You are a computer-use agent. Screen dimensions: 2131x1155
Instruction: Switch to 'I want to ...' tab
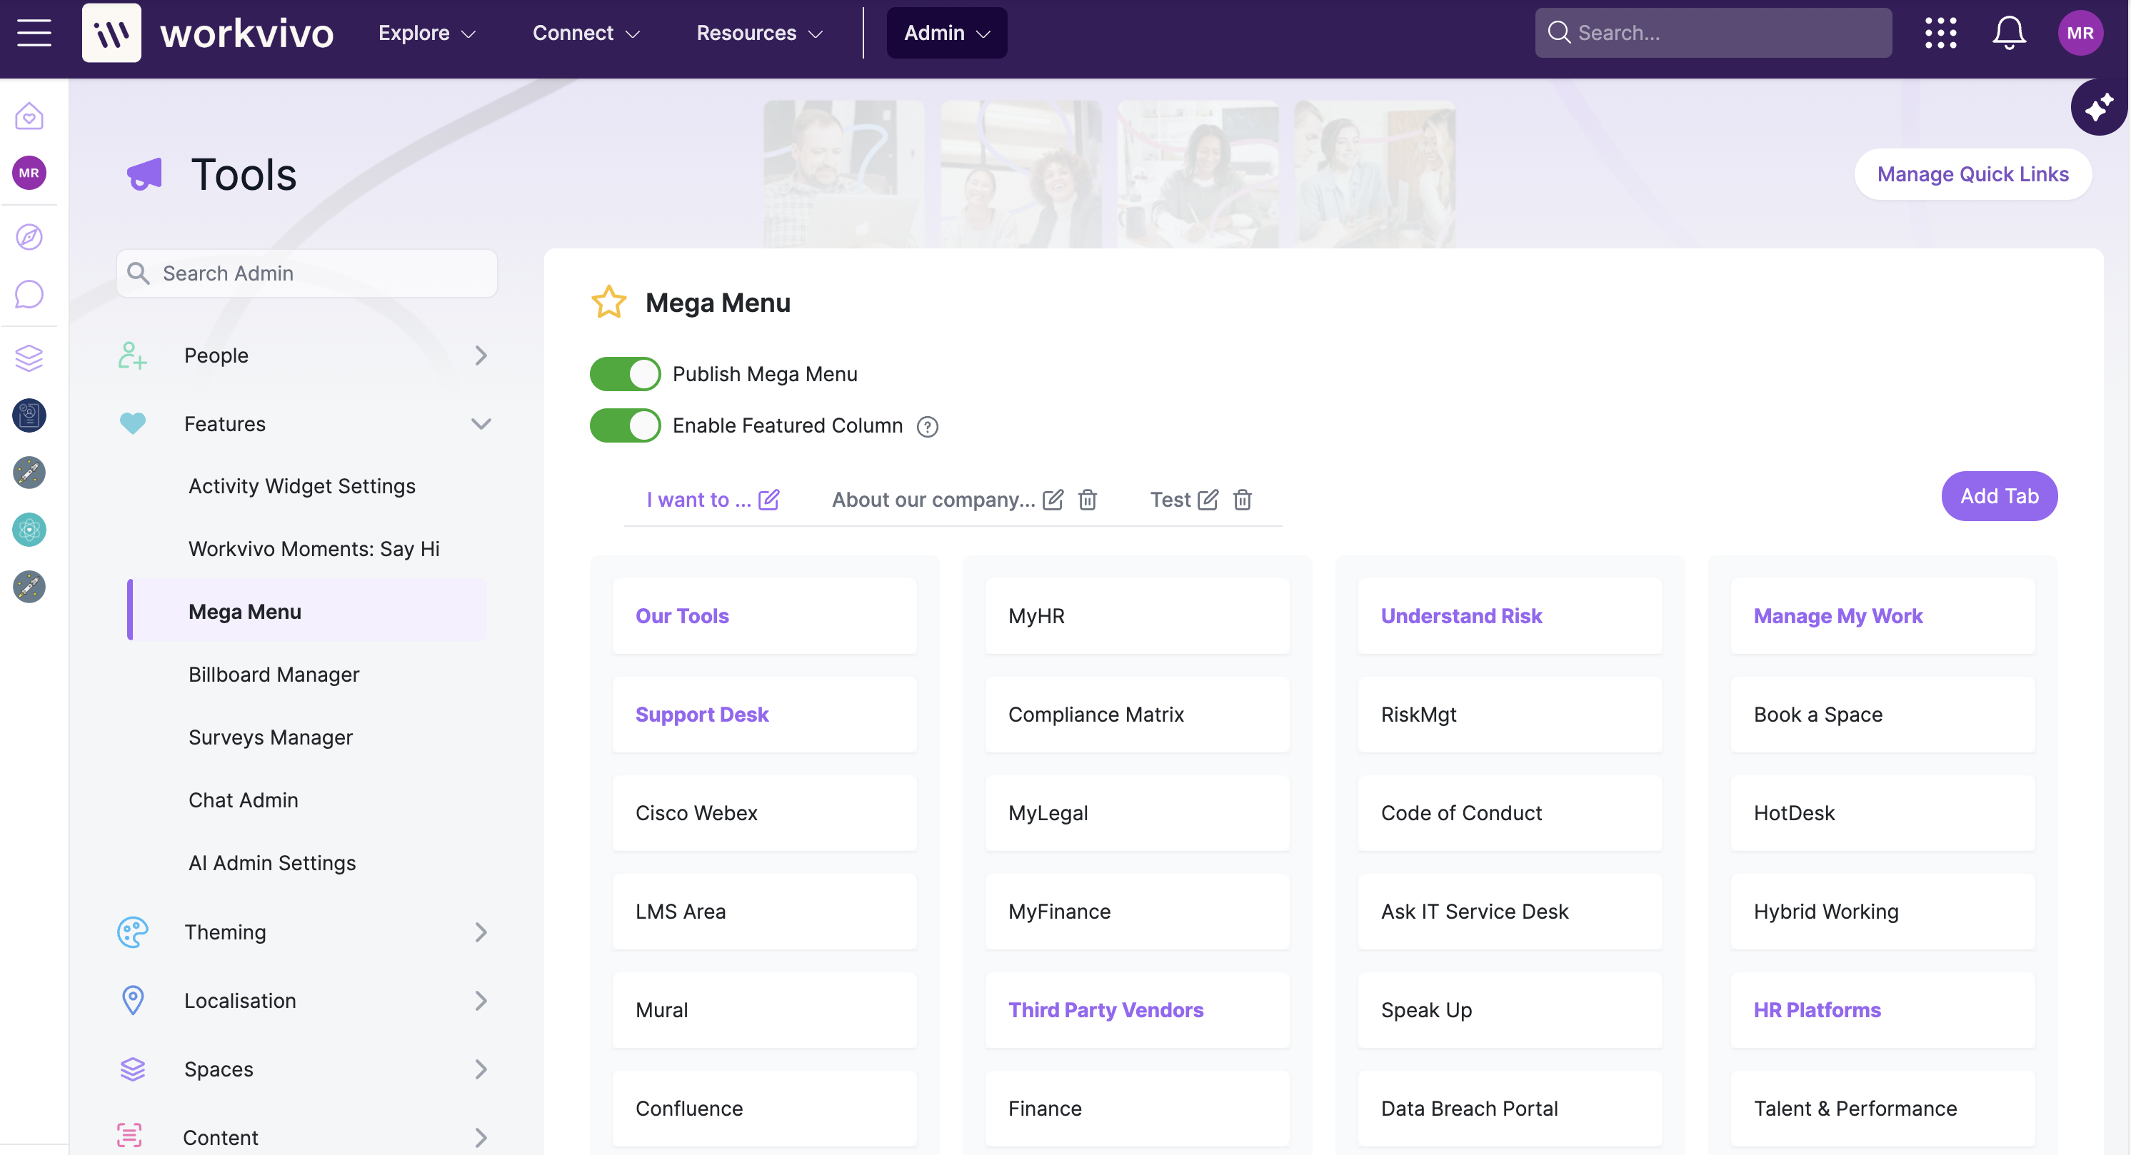click(698, 500)
